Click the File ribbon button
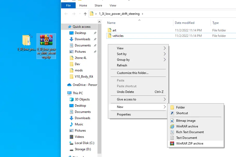The height and width of the screenshot is (157, 236). click(x=68, y=5)
